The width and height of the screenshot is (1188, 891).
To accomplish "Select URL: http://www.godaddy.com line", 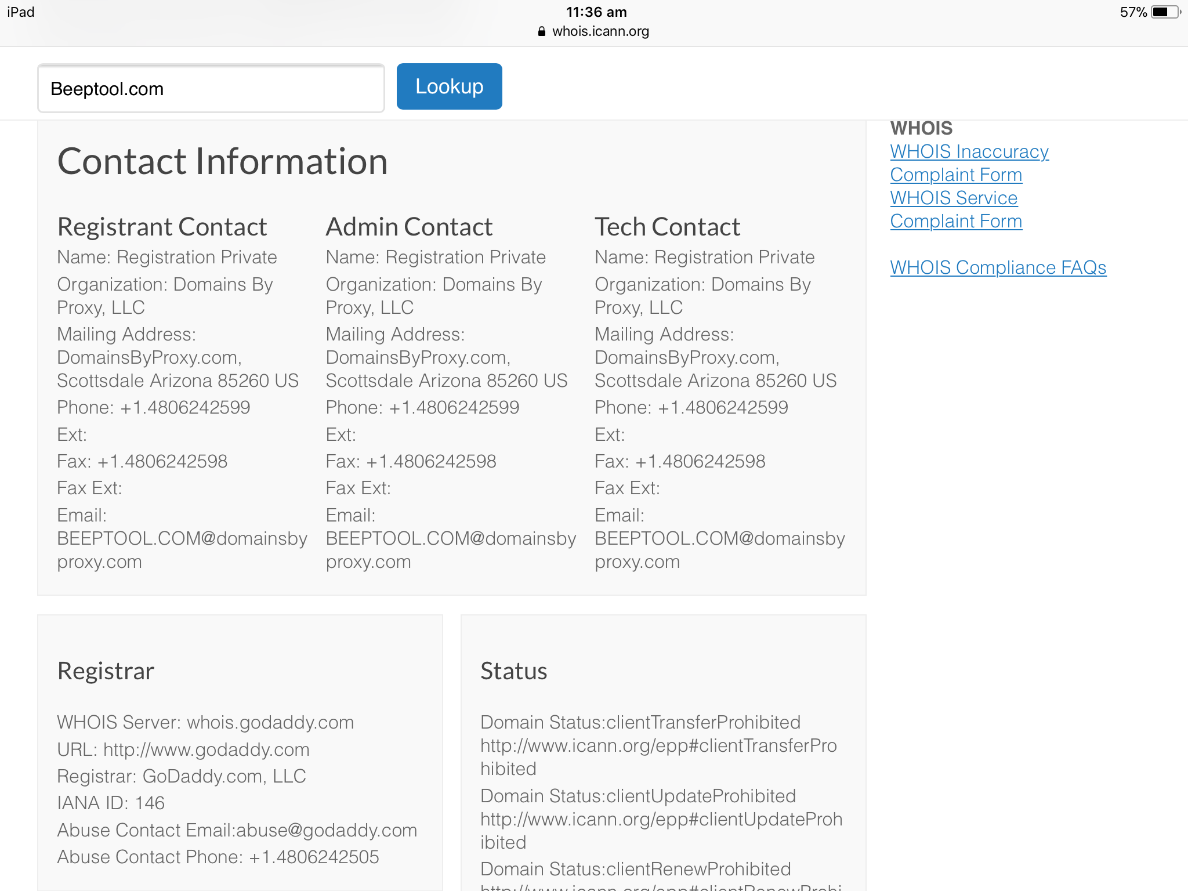I will point(183,749).
